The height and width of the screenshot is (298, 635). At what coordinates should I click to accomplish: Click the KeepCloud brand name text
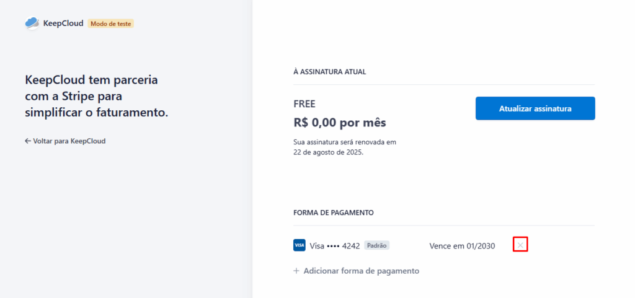[x=63, y=24]
